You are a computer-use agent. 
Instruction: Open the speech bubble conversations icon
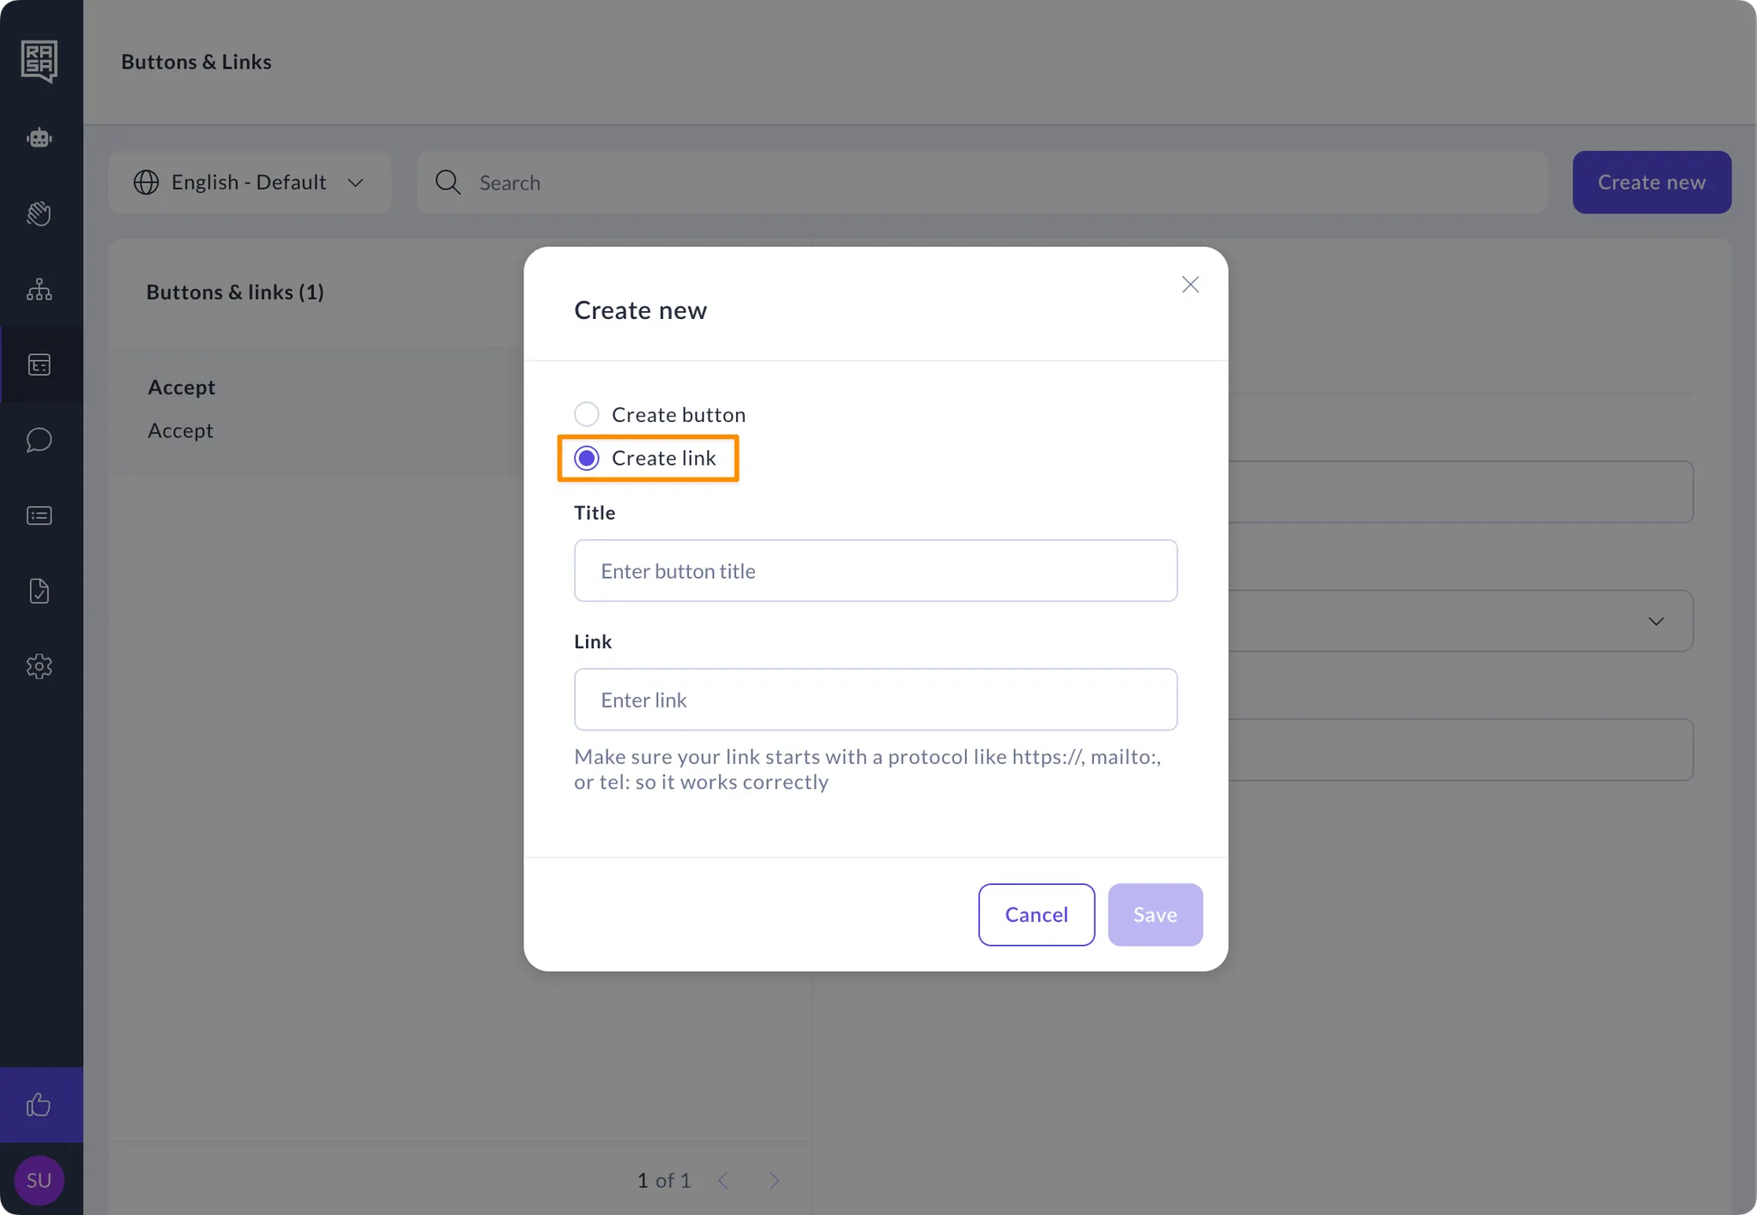39,440
